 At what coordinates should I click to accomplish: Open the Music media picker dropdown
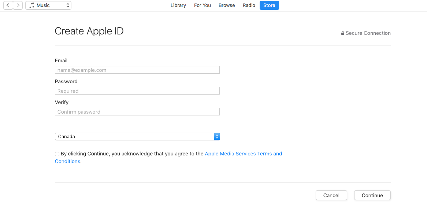tap(48, 5)
